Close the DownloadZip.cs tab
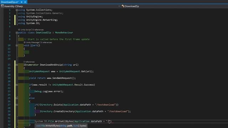Image resolution: width=228 pixels, height=128 pixels. tap(25, 2)
